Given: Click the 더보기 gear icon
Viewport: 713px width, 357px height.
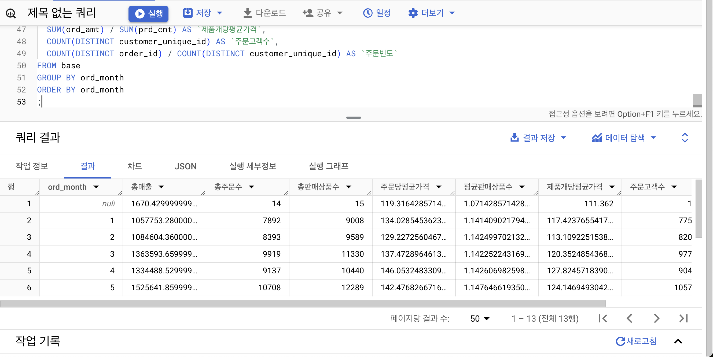Looking at the screenshot, I should (413, 13).
